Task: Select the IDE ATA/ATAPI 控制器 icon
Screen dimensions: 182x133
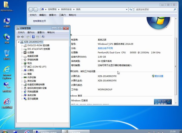Action: [x=25, y=49]
